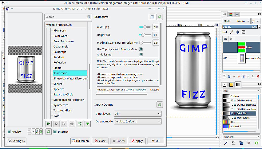Image resolution: width=262 pixels, height=149 pixels.
Task: Open the layer mode group switch dropdown
Action: tap(256, 21)
